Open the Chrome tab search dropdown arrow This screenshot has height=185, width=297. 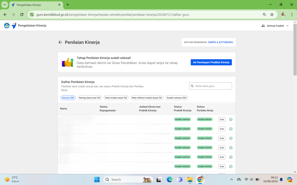[x=5, y=5]
